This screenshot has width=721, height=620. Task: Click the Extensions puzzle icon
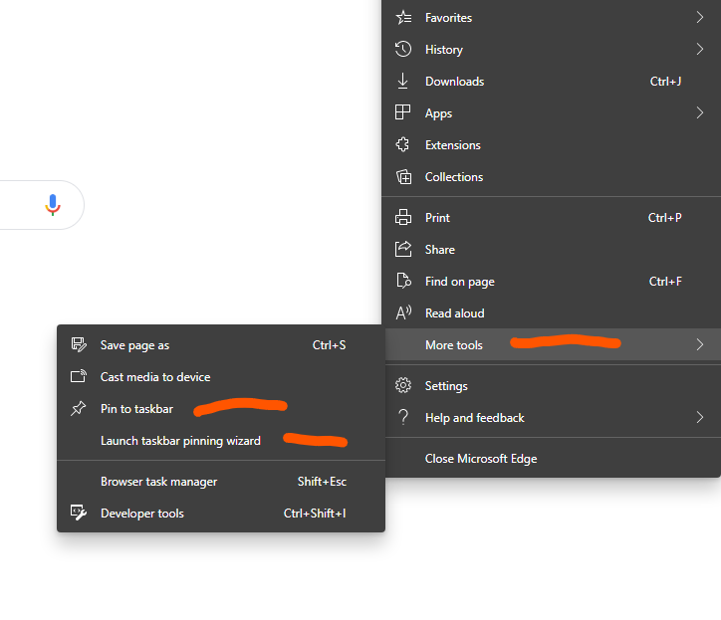pos(402,144)
